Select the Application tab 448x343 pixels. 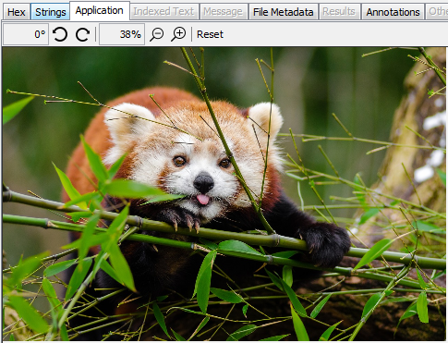(100, 11)
